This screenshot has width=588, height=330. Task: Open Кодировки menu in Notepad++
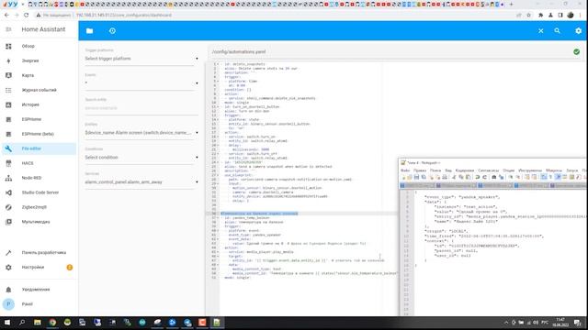465,170
